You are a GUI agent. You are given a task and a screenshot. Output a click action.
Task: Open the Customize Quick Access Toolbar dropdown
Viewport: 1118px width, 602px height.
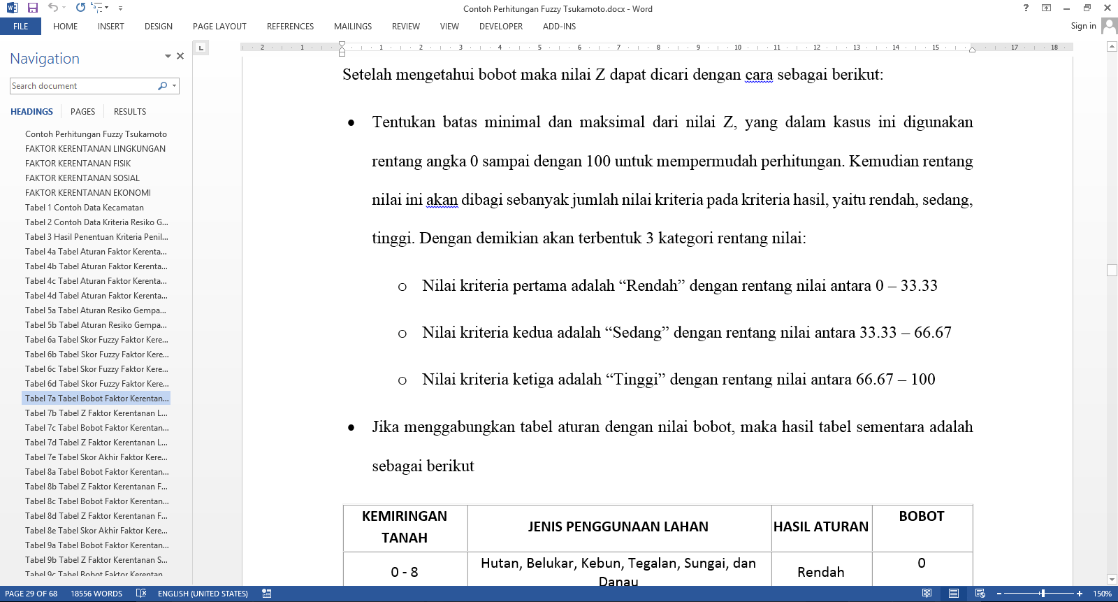click(x=120, y=8)
